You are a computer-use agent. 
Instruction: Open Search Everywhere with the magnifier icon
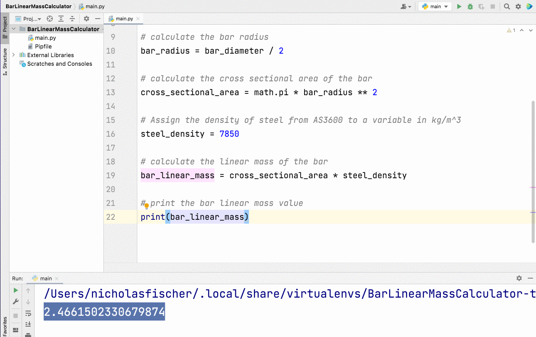coord(507,6)
